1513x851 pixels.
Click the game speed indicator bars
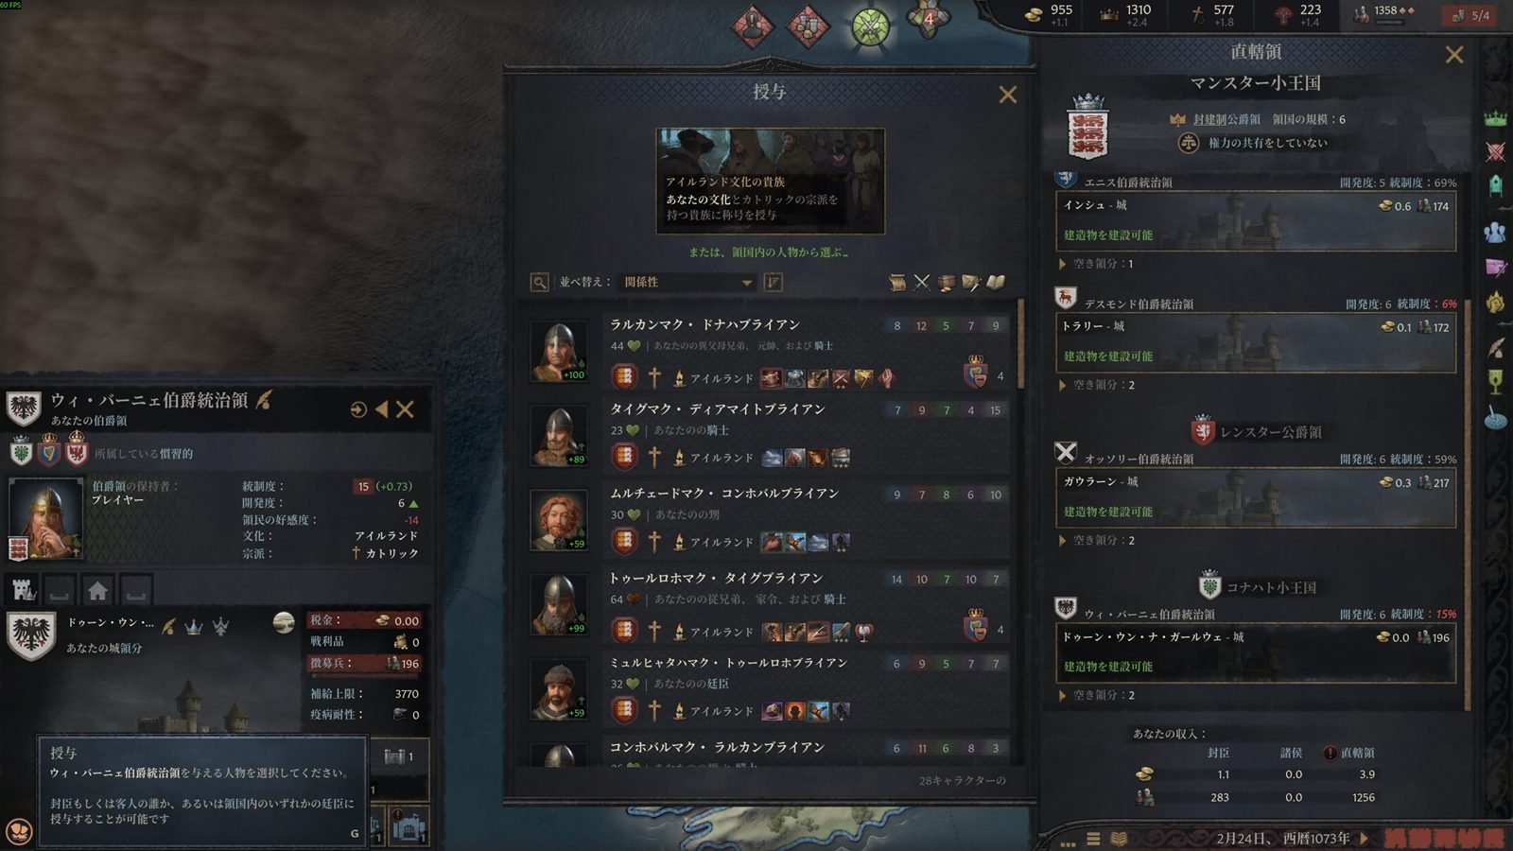coord(1442,838)
